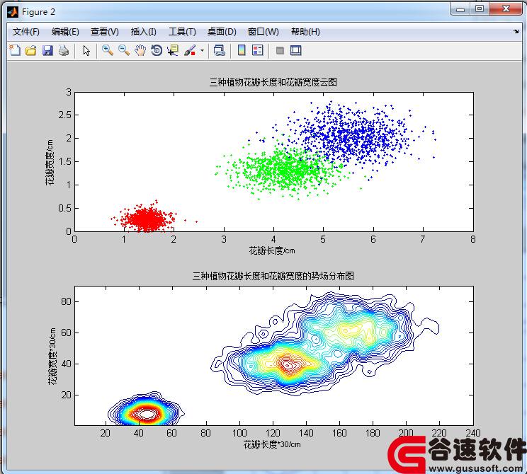Save the figure with the floppy disk icon
This screenshot has width=527, height=474.
point(47,51)
